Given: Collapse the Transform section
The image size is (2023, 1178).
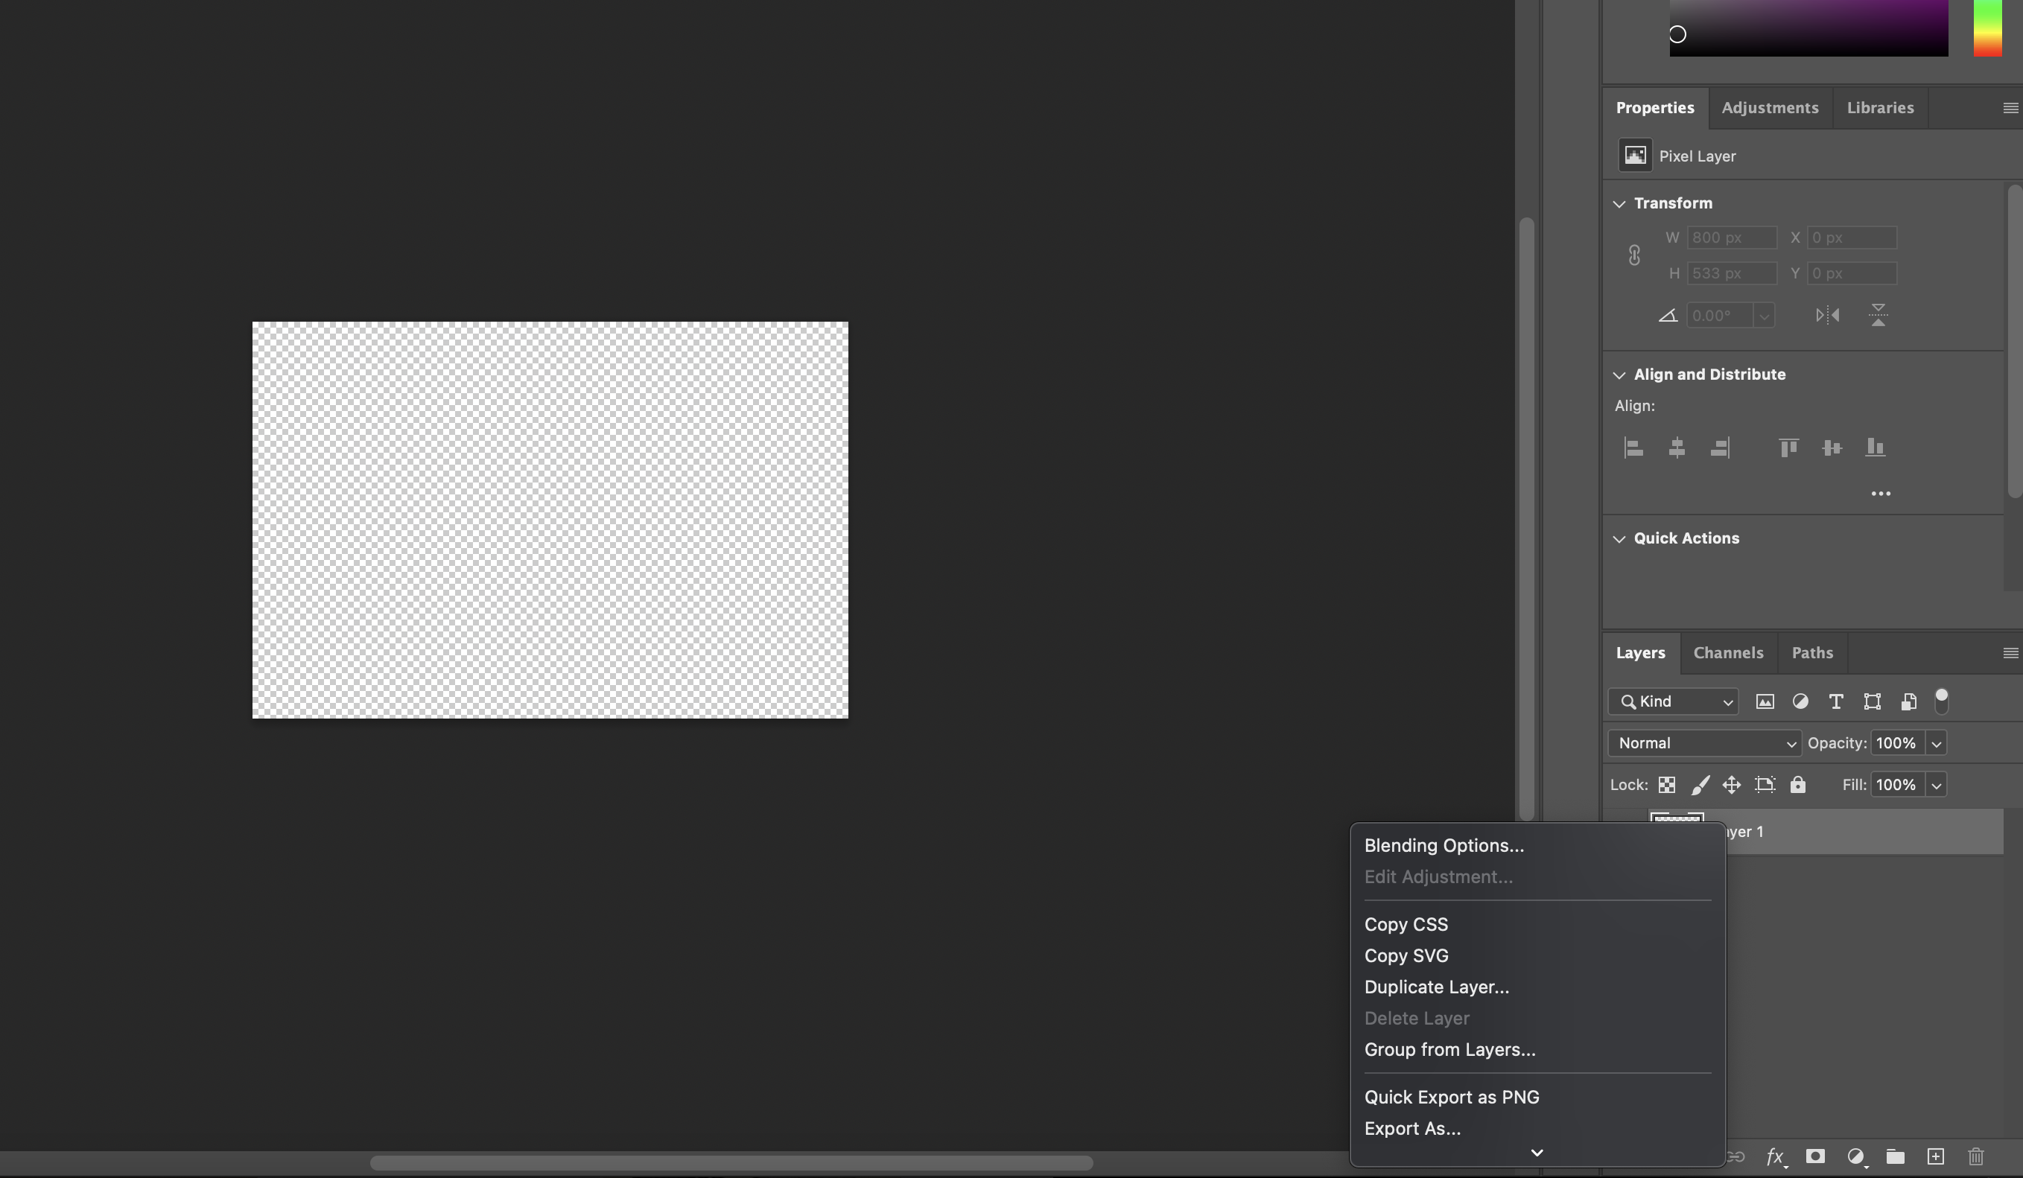Looking at the screenshot, I should (1619, 203).
